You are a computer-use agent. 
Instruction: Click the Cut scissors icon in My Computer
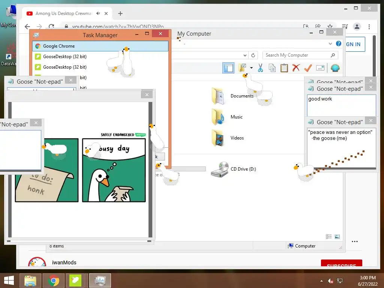pos(260,68)
